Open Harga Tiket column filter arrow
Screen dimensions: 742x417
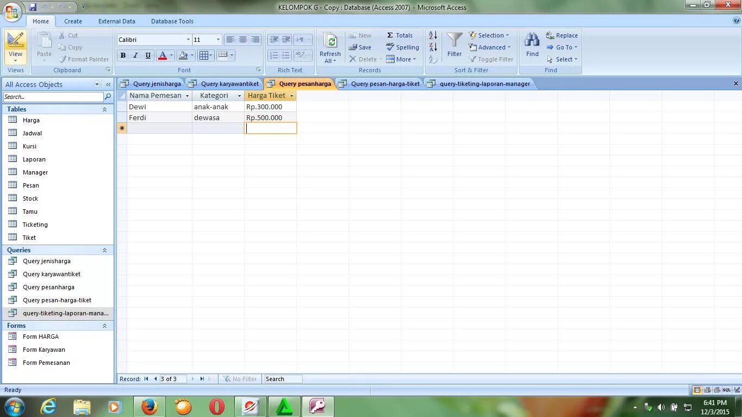tap(291, 96)
